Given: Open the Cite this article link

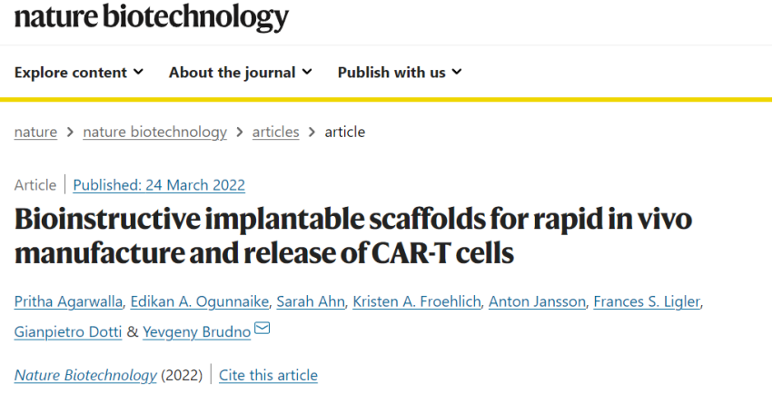Looking at the screenshot, I should point(268,375).
